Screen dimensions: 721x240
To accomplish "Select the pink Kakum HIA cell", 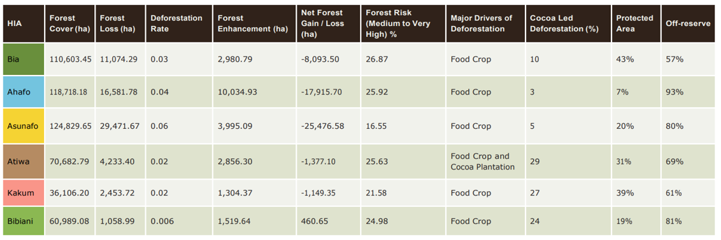I will [24, 193].
